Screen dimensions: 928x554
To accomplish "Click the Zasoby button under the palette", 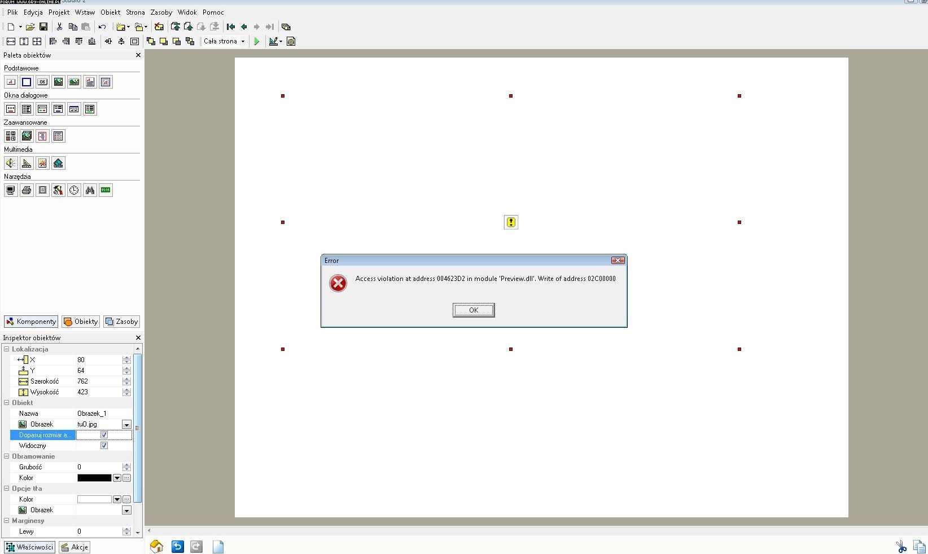I will click(122, 322).
